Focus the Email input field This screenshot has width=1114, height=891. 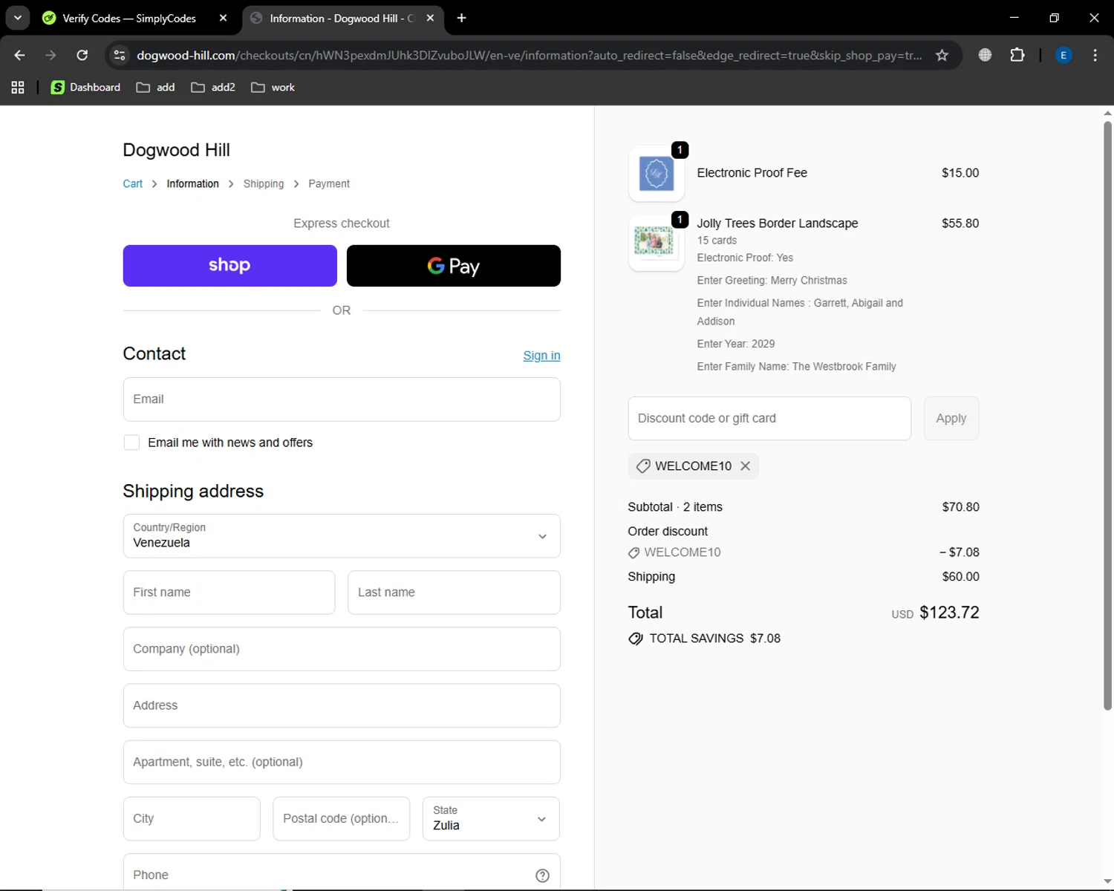point(342,399)
